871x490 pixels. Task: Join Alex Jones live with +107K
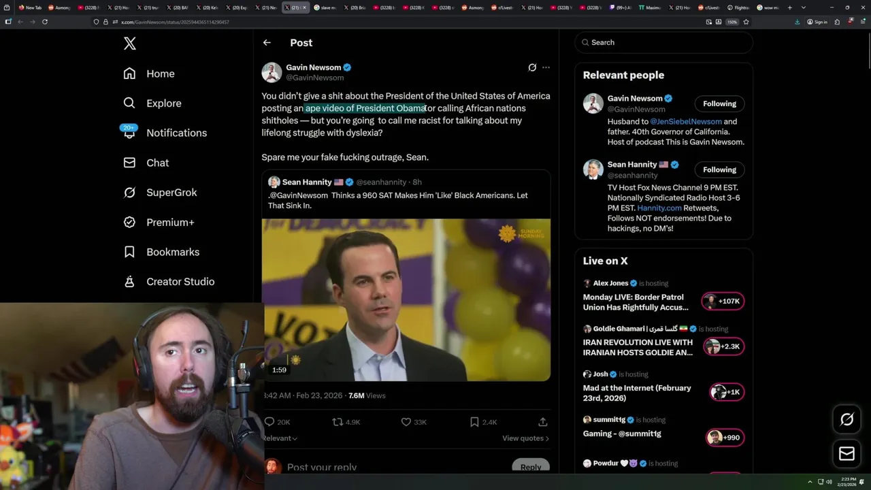click(723, 301)
